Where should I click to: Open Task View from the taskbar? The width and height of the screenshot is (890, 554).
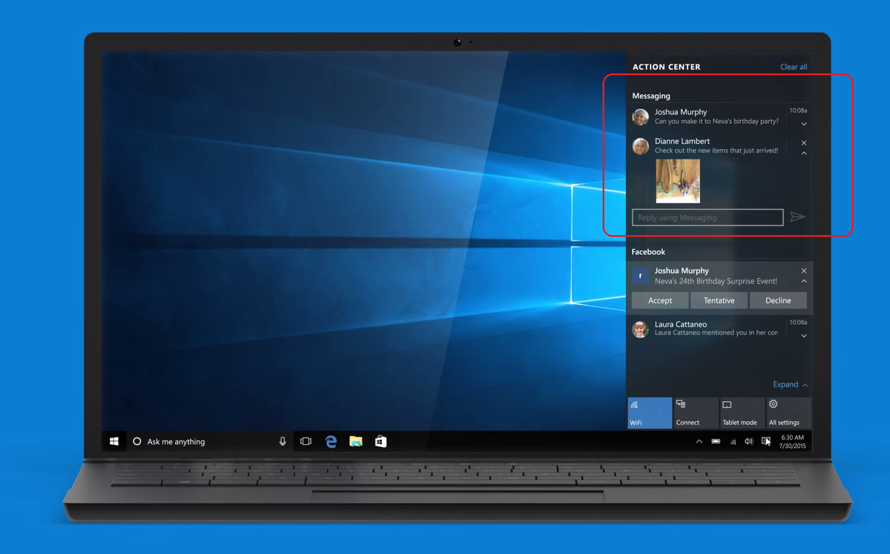point(306,441)
